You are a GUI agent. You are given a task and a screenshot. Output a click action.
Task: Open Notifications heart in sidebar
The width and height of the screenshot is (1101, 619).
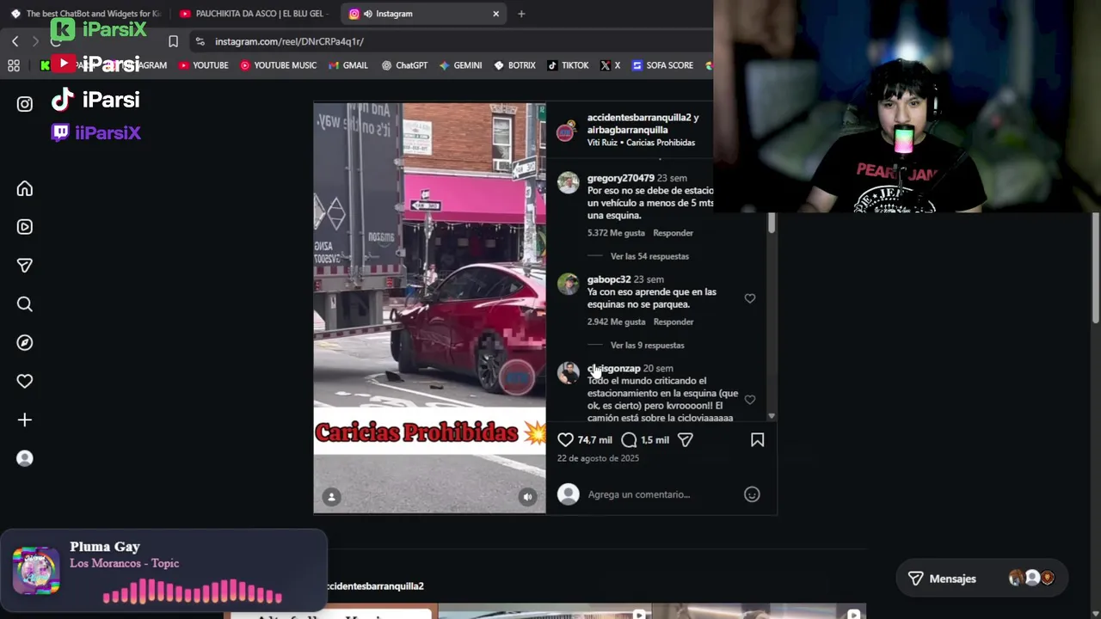point(24,381)
